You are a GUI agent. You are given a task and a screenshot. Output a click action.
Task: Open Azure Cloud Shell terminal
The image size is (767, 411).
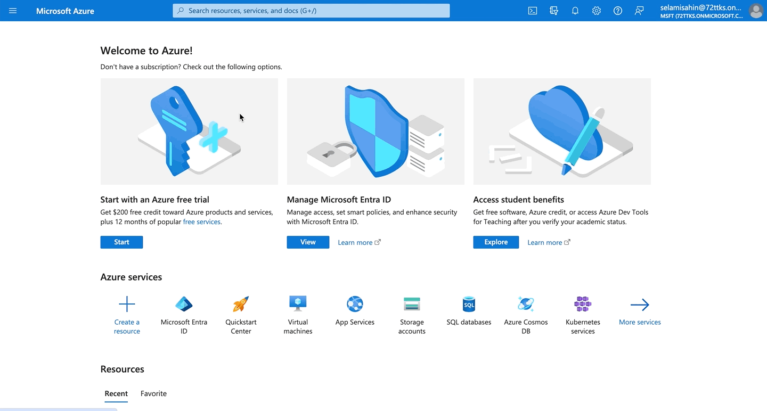pos(532,10)
